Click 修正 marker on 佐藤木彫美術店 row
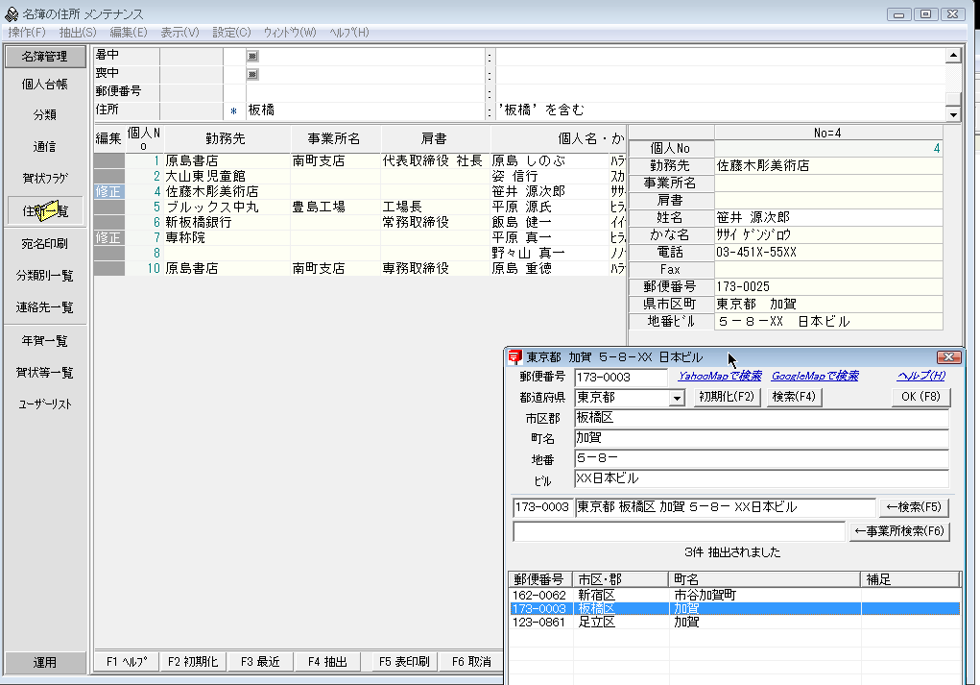Screen dimensions: 980x685 [108, 191]
